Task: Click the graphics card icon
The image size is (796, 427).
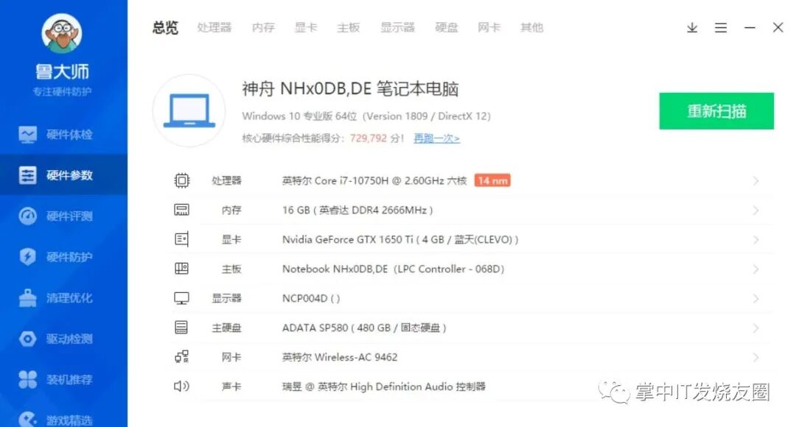Action: point(182,239)
